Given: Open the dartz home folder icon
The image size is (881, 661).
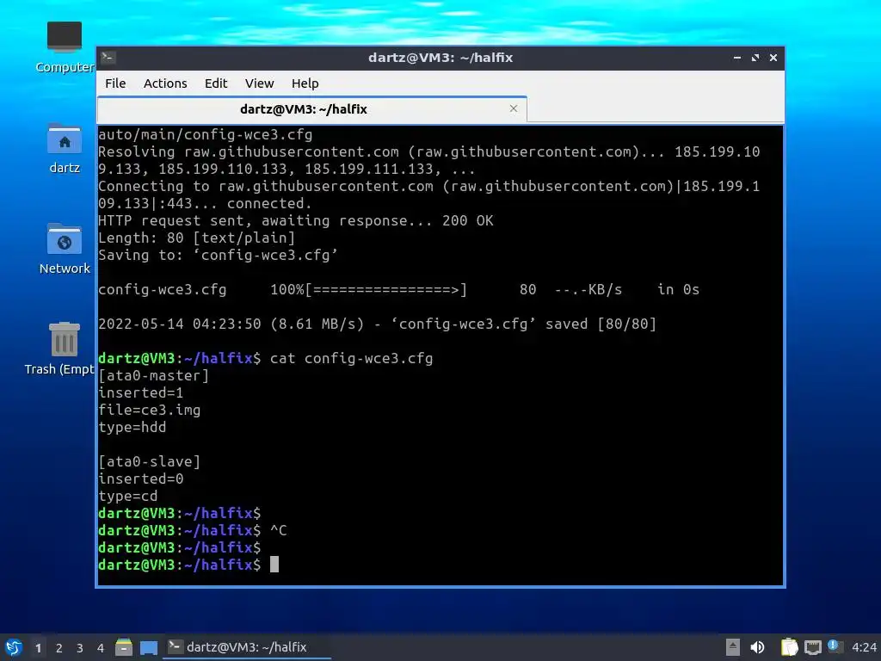Looking at the screenshot, I should [65, 148].
